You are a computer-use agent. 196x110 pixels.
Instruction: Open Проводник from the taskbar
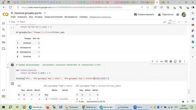pyautogui.click(x=72, y=107)
